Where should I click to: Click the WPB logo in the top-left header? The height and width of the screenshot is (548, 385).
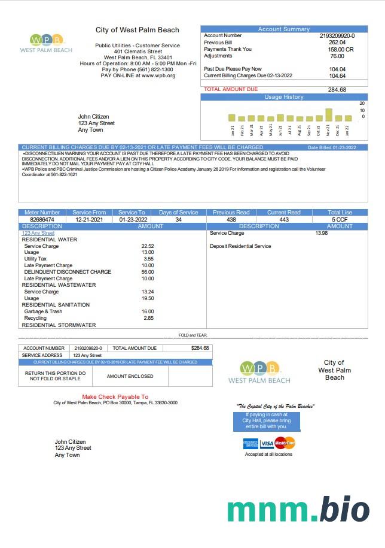[x=46, y=43]
